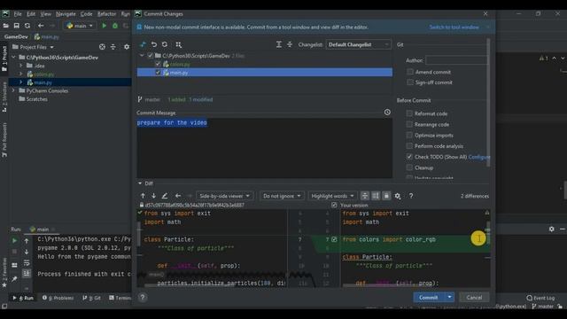567x319 pixels.
Task: Open Highlight words dropdown
Action: [x=332, y=196]
